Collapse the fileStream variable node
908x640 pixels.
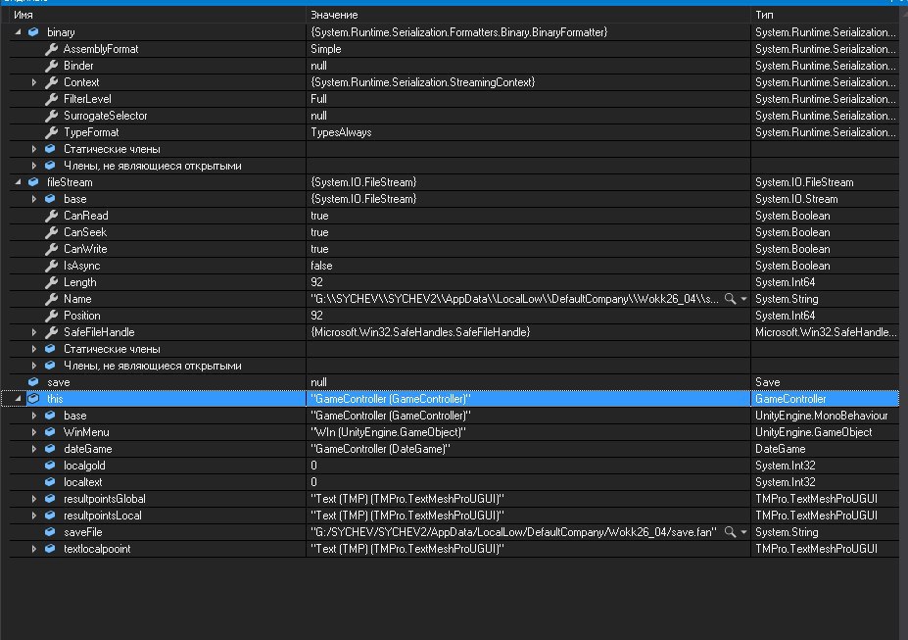[18, 182]
